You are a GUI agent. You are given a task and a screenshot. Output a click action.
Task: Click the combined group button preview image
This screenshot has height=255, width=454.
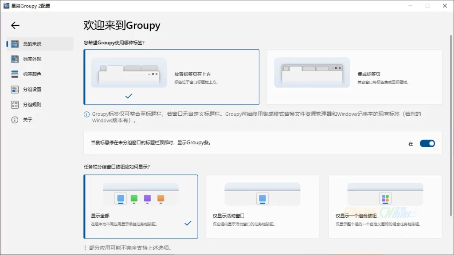tap(385, 194)
